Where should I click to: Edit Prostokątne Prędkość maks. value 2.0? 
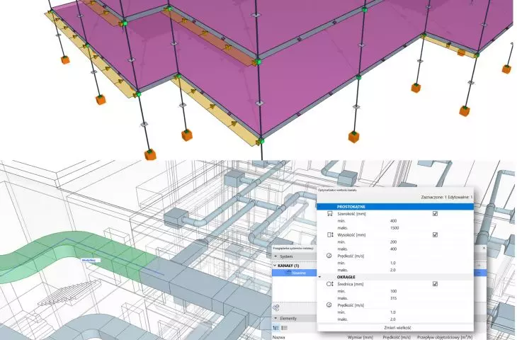392,270
